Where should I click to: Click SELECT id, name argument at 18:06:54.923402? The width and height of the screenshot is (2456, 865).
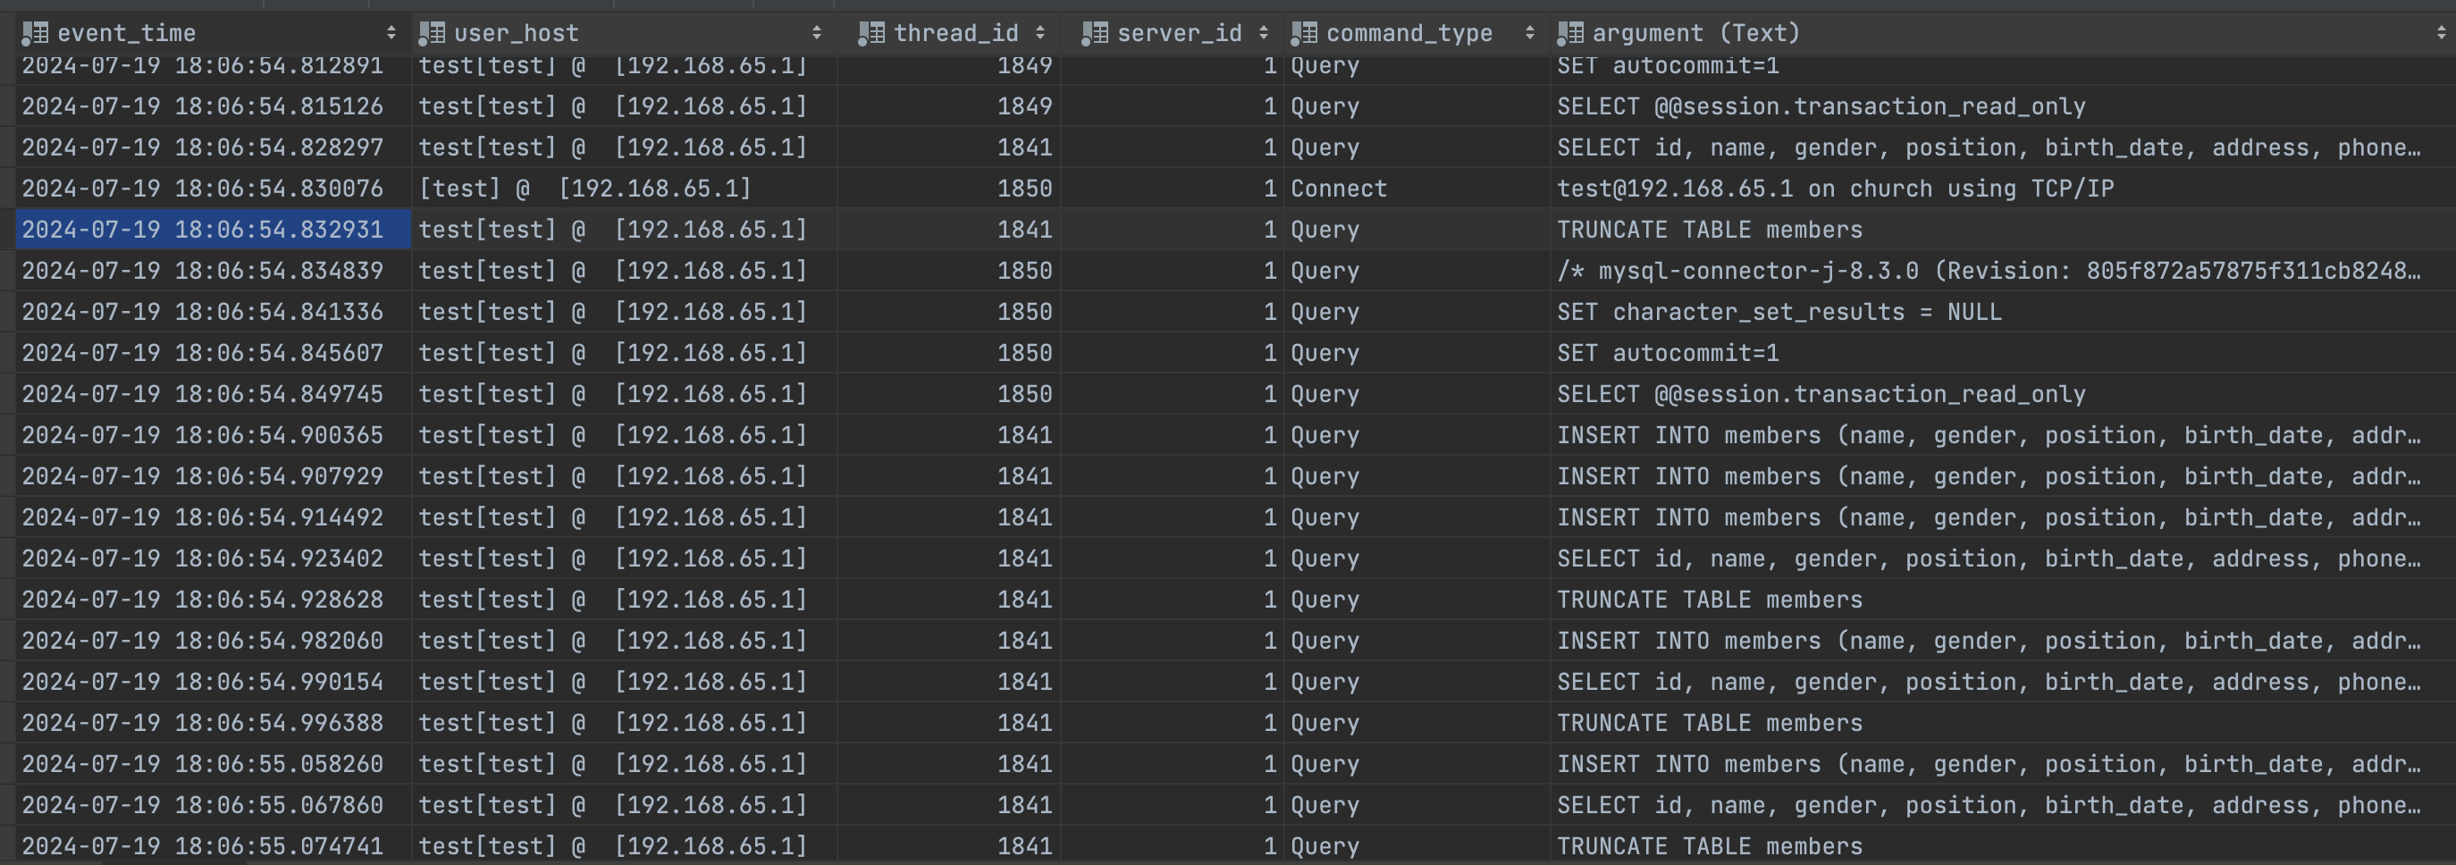[2002, 558]
